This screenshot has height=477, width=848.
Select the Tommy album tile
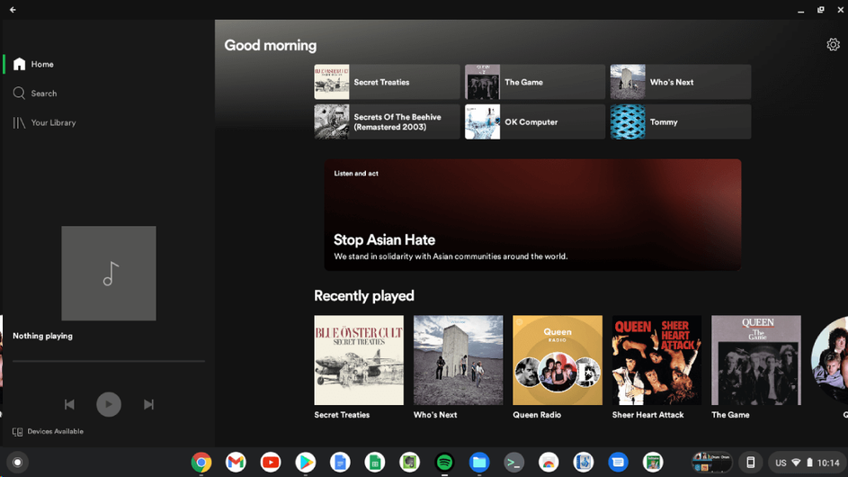coord(680,122)
